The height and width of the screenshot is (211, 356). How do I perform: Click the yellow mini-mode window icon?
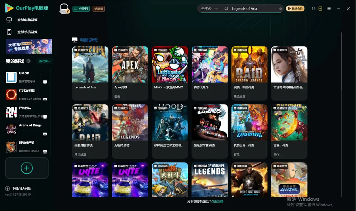320,9
